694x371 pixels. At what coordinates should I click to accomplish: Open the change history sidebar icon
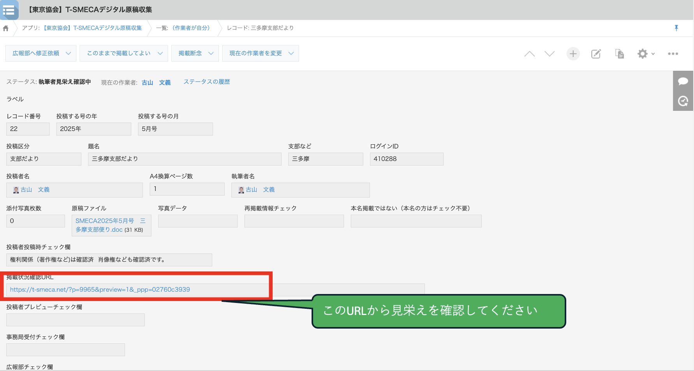(x=683, y=101)
